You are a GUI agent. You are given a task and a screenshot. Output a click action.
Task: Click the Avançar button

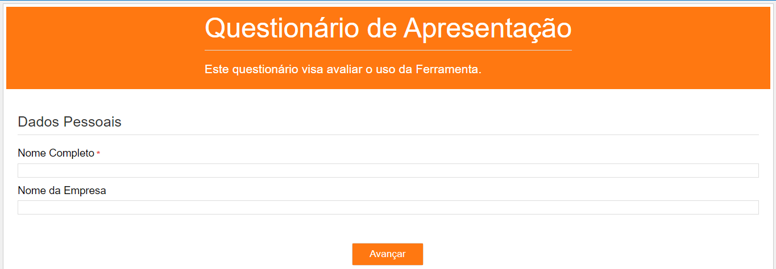[387, 254]
